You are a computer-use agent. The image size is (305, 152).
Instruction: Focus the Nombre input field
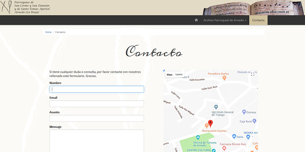click(97, 89)
